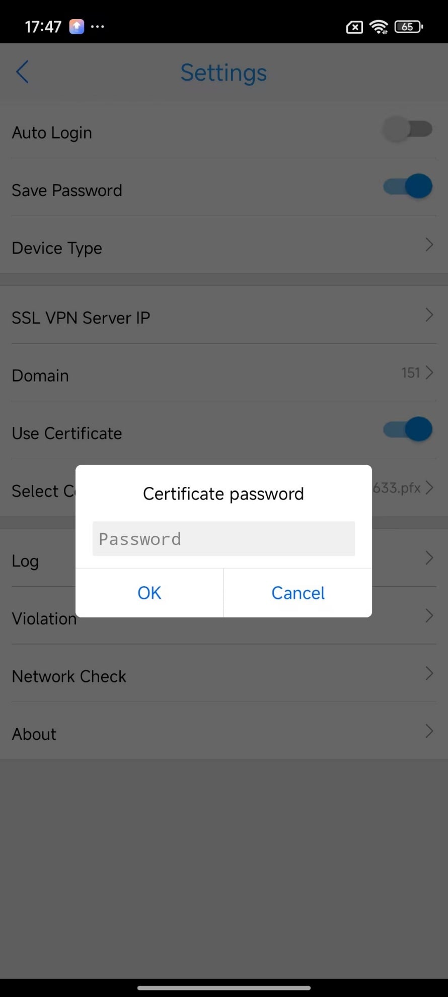The image size is (448, 997).
Task: Tap the battery indicator icon
Action: click(x=409, y=27)
